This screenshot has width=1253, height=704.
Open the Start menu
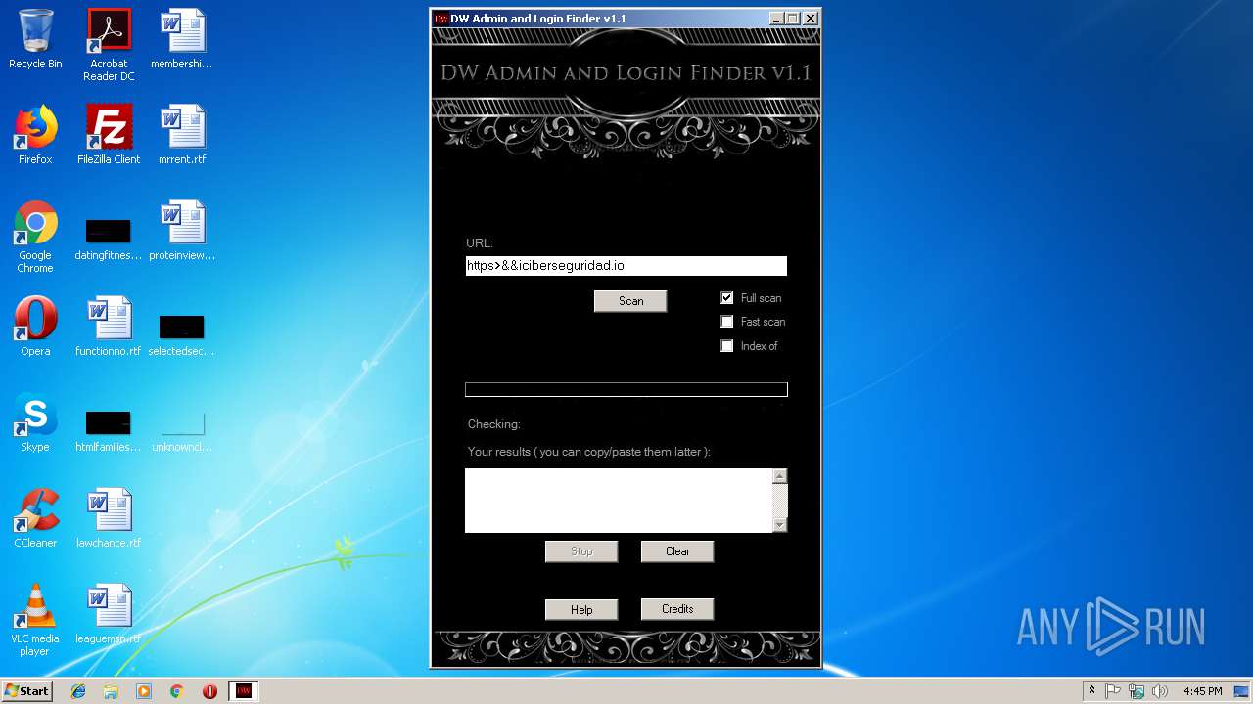[26, 691]
